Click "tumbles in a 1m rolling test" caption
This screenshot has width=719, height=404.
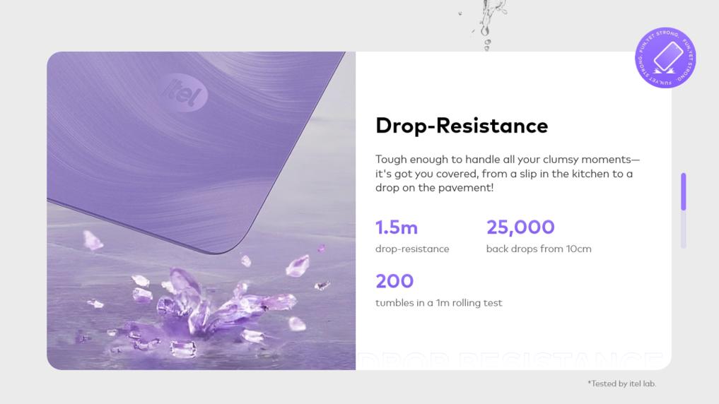tap(439, 303)
